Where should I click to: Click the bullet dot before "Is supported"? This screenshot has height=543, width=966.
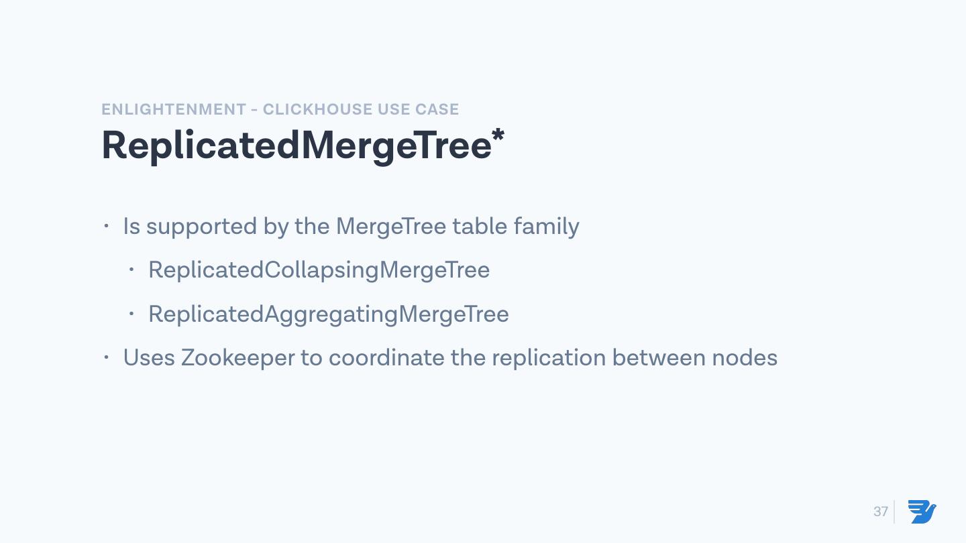[106, 225]
